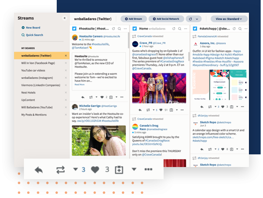Expand the refresh interval dropdown arrow
This screenshot has width=263, height=198.
197,19
